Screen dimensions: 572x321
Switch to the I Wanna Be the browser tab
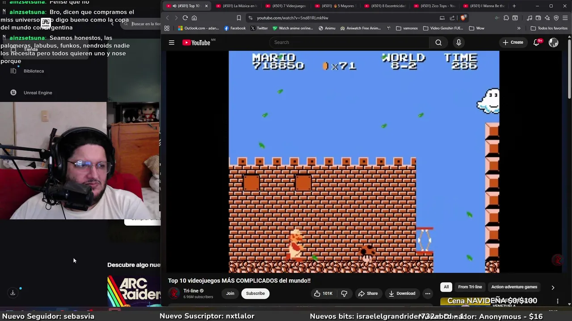484,6
